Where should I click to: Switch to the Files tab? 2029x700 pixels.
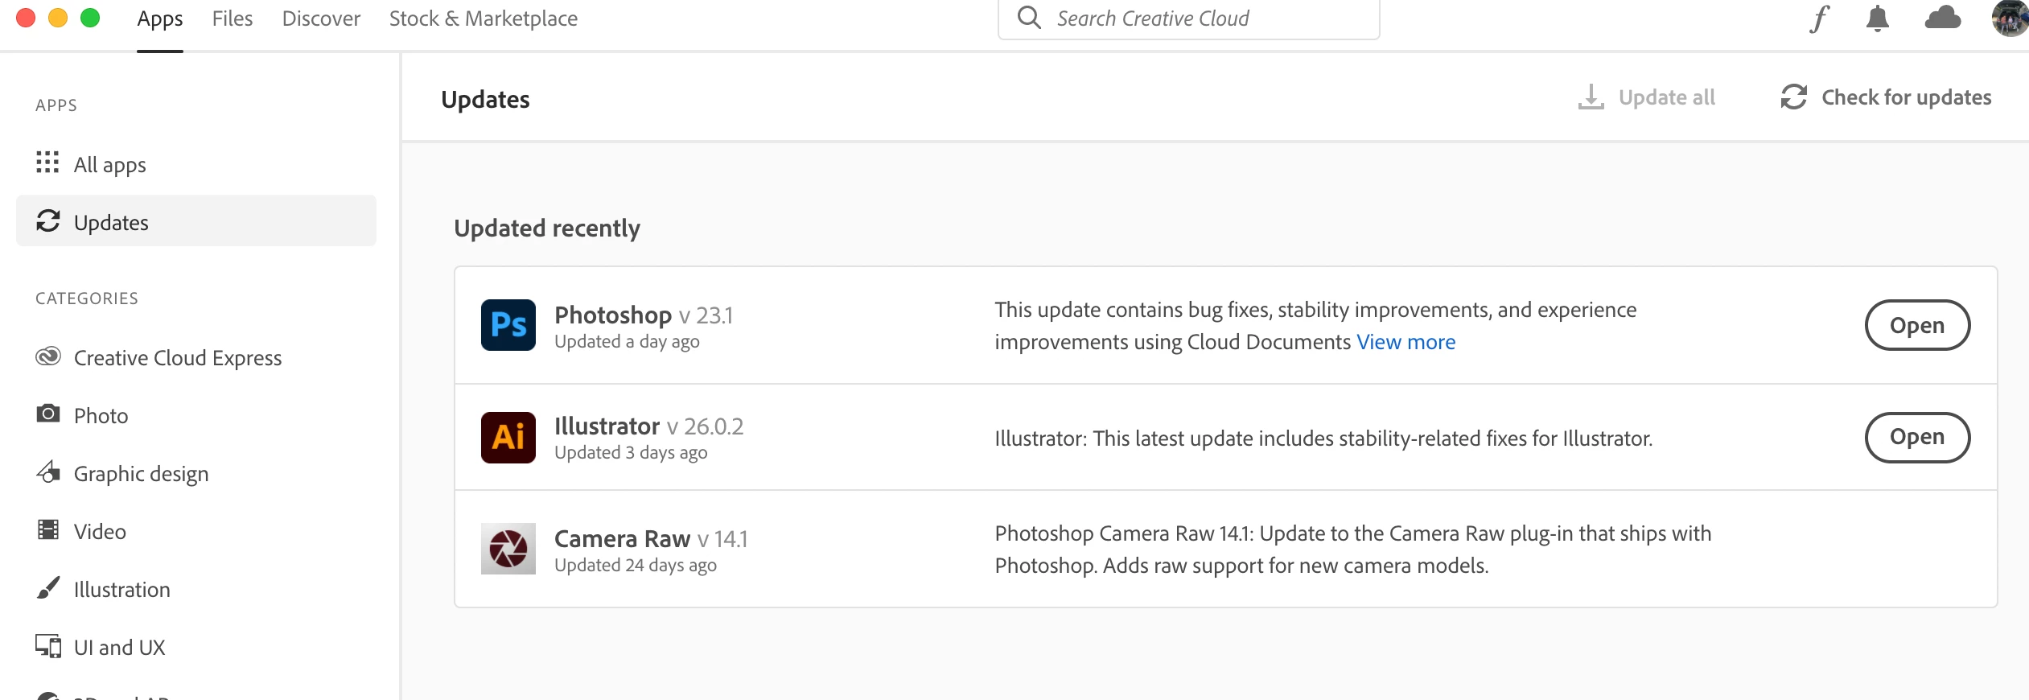[233, 19]
